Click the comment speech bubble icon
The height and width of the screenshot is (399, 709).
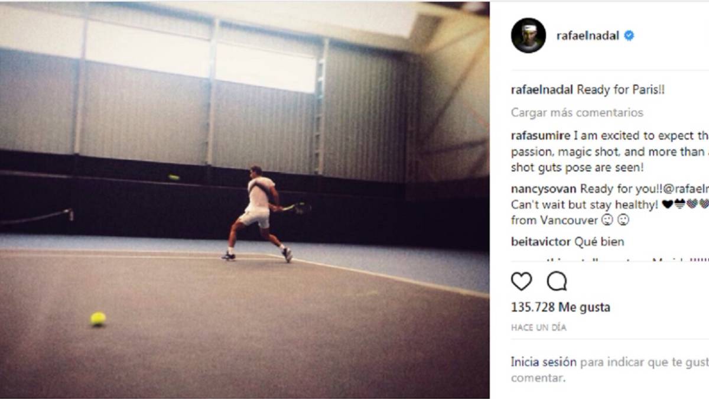pos(557,281)
